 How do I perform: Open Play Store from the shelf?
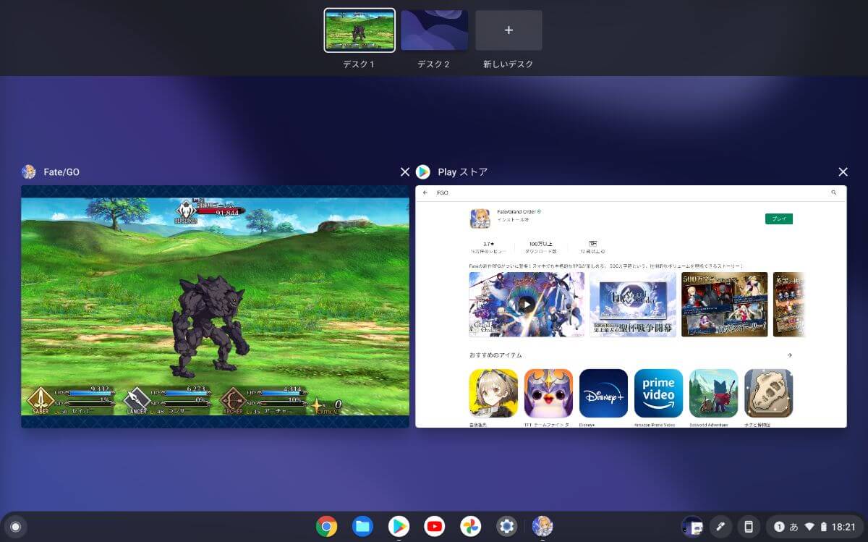click(x=399, y=527)
